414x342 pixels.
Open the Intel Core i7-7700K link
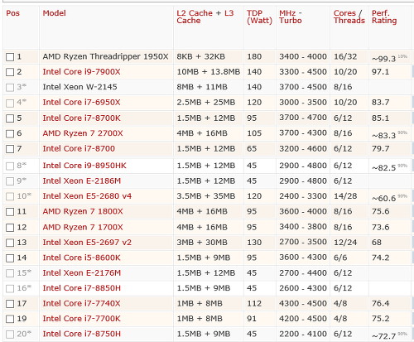coord(81,319)
